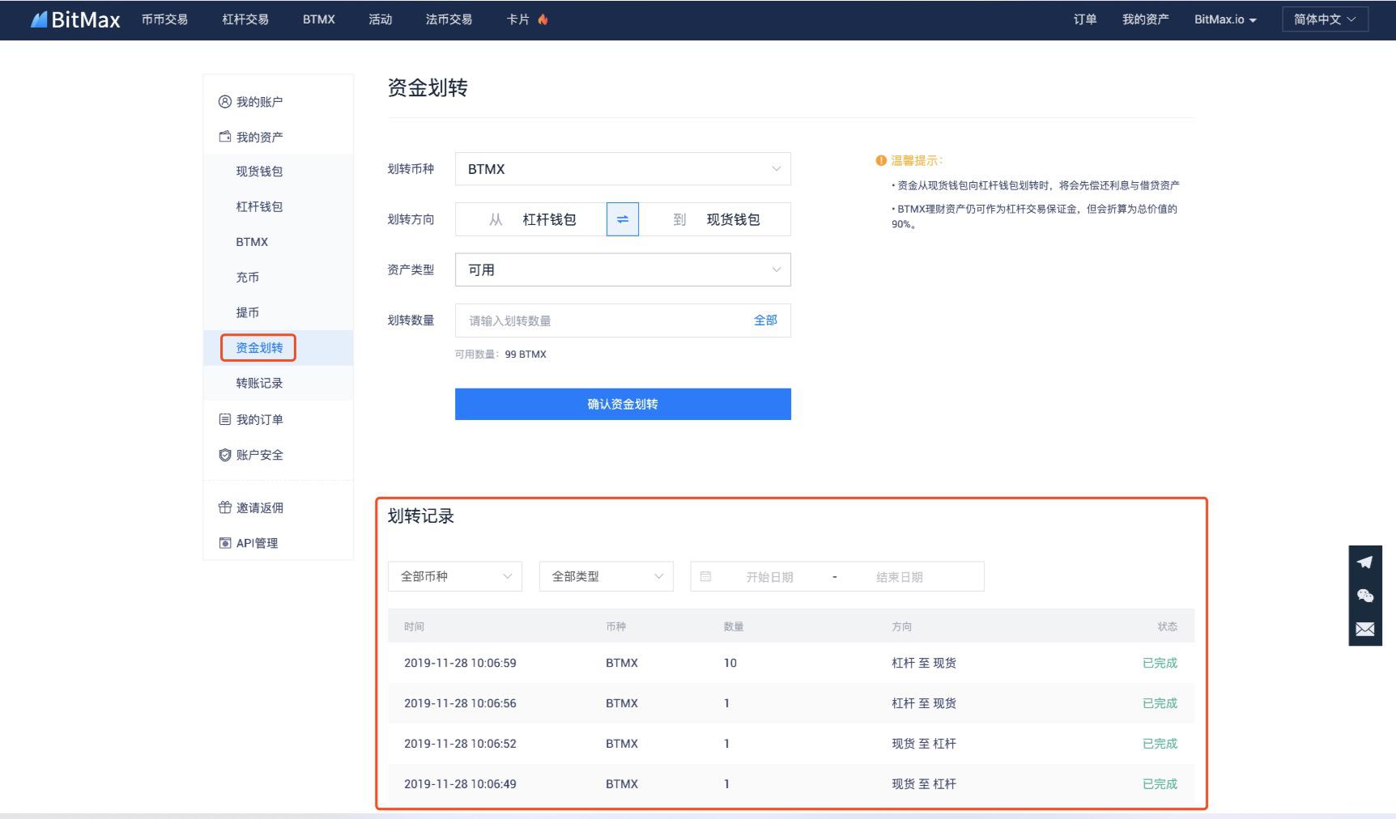Open the 简体中文 language selector
The image size is (1396, 819).
pyautogui.click(x=1326, y=19)
